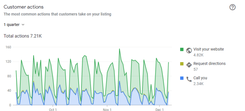Click the Visit your website legend label

tap(208, 49)
